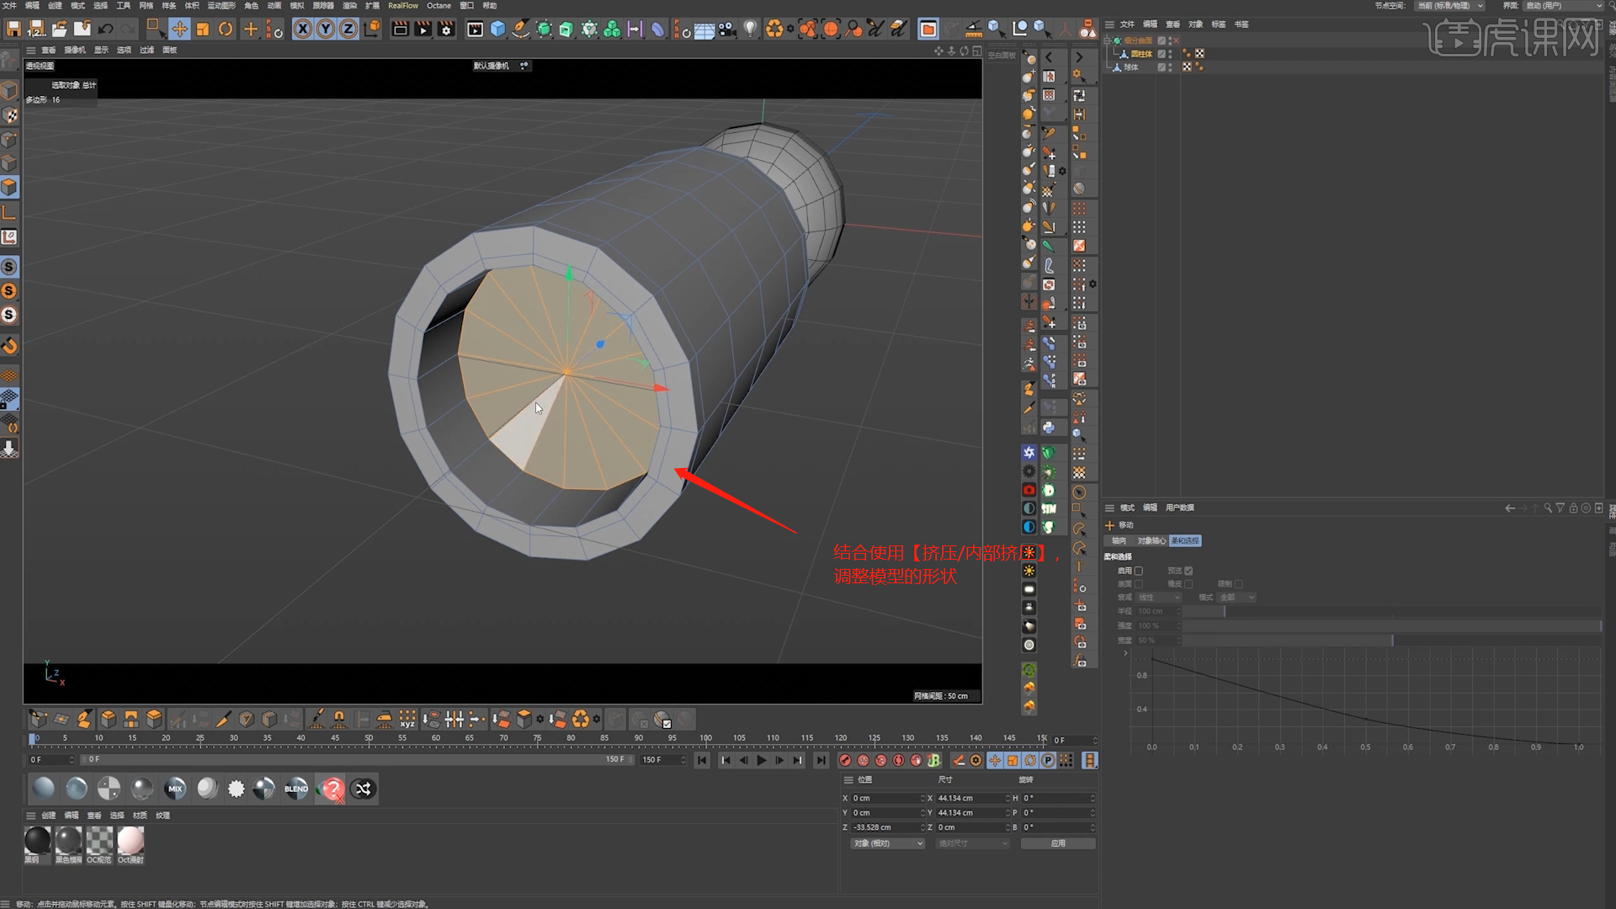Click the position X input field

887,798
